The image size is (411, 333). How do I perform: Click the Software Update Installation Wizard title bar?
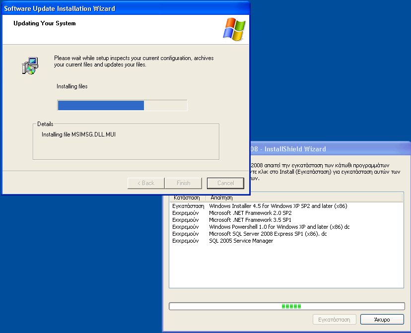[x=126, y=8]
